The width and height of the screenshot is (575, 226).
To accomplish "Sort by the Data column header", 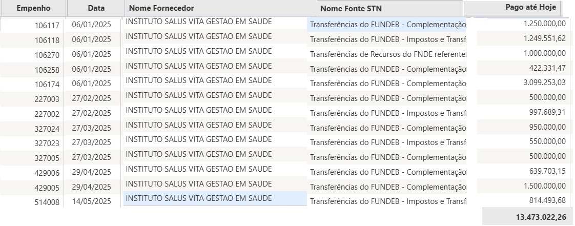I will pos(96,8).
